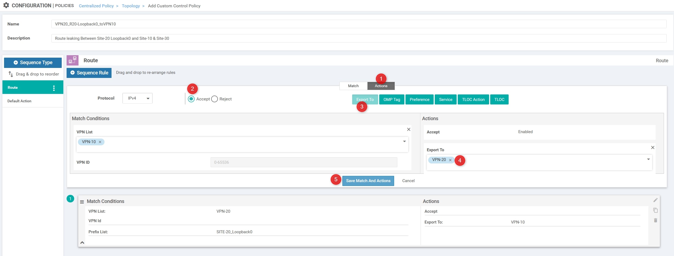This screenshot has width=674, height=256.
Task: Select the Reject radio button
Action: tap(214, 99)
